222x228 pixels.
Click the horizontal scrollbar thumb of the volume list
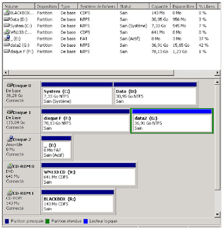(x=91, y=72)
